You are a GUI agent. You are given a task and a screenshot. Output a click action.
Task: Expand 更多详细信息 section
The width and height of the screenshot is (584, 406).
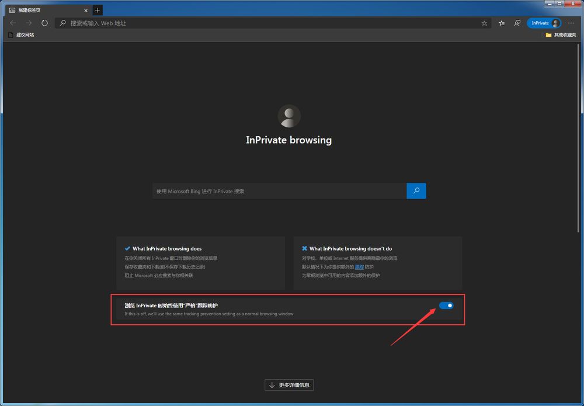coord(290,385)
